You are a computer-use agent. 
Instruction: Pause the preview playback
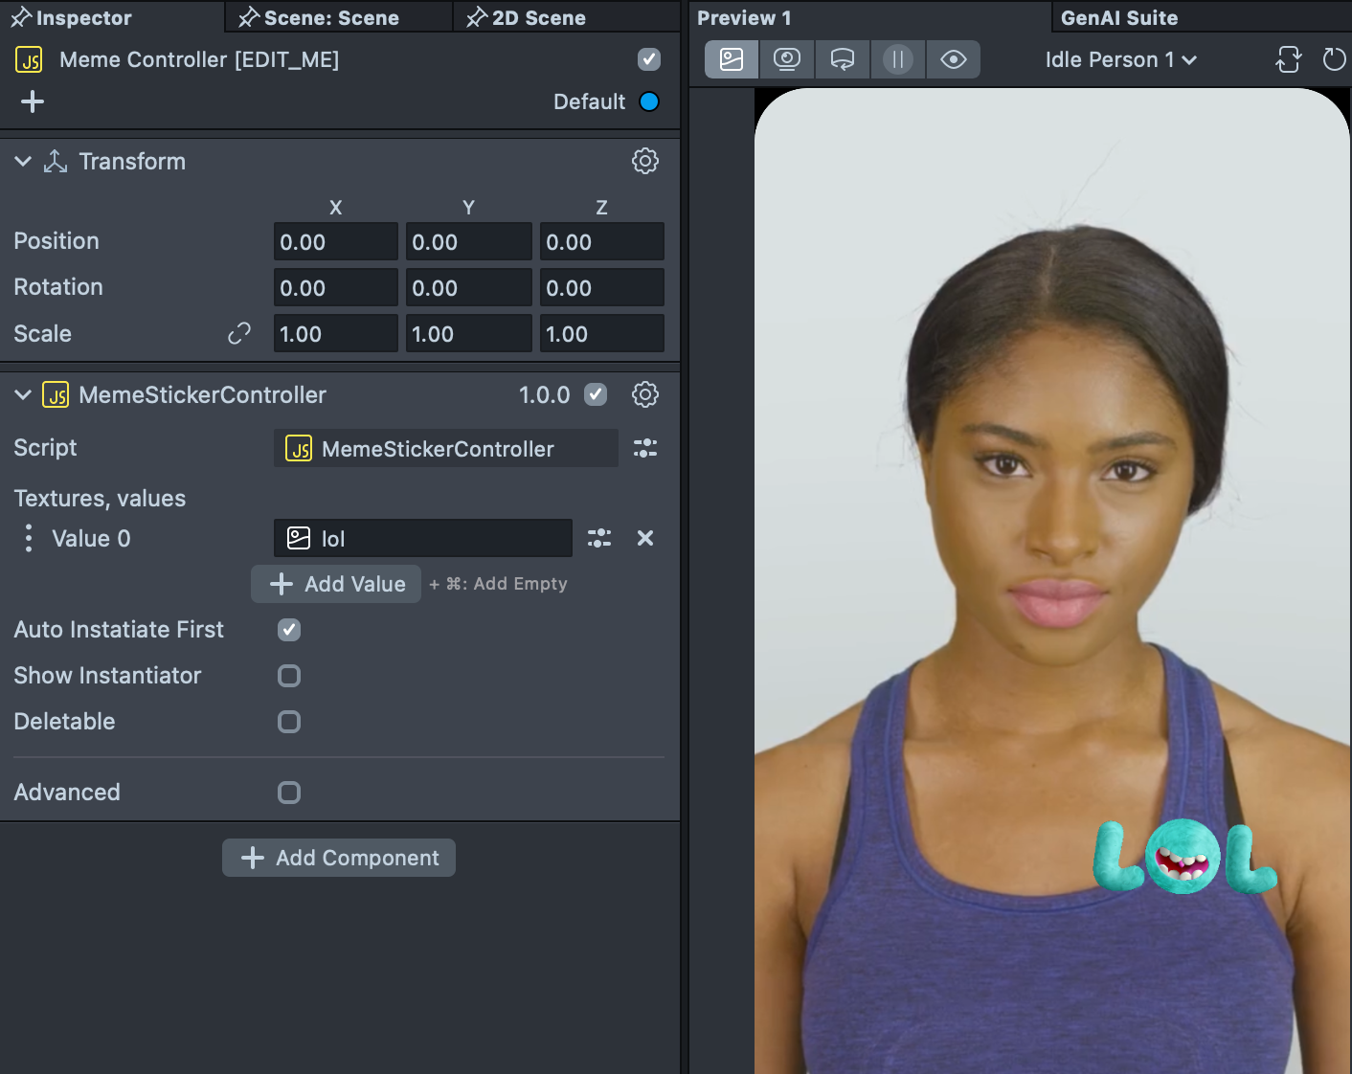tap(897, 59)
